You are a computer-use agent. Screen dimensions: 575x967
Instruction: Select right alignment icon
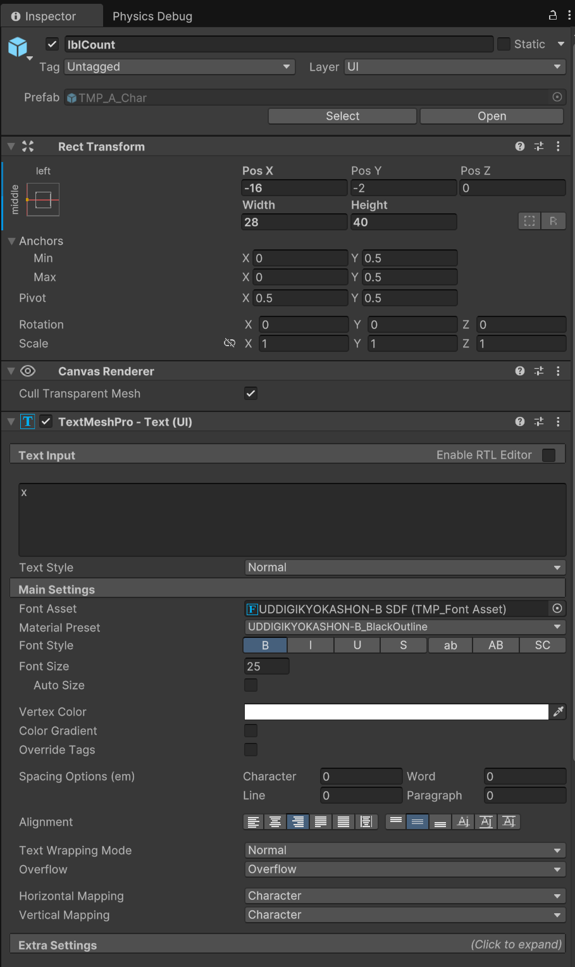(298, 821)
